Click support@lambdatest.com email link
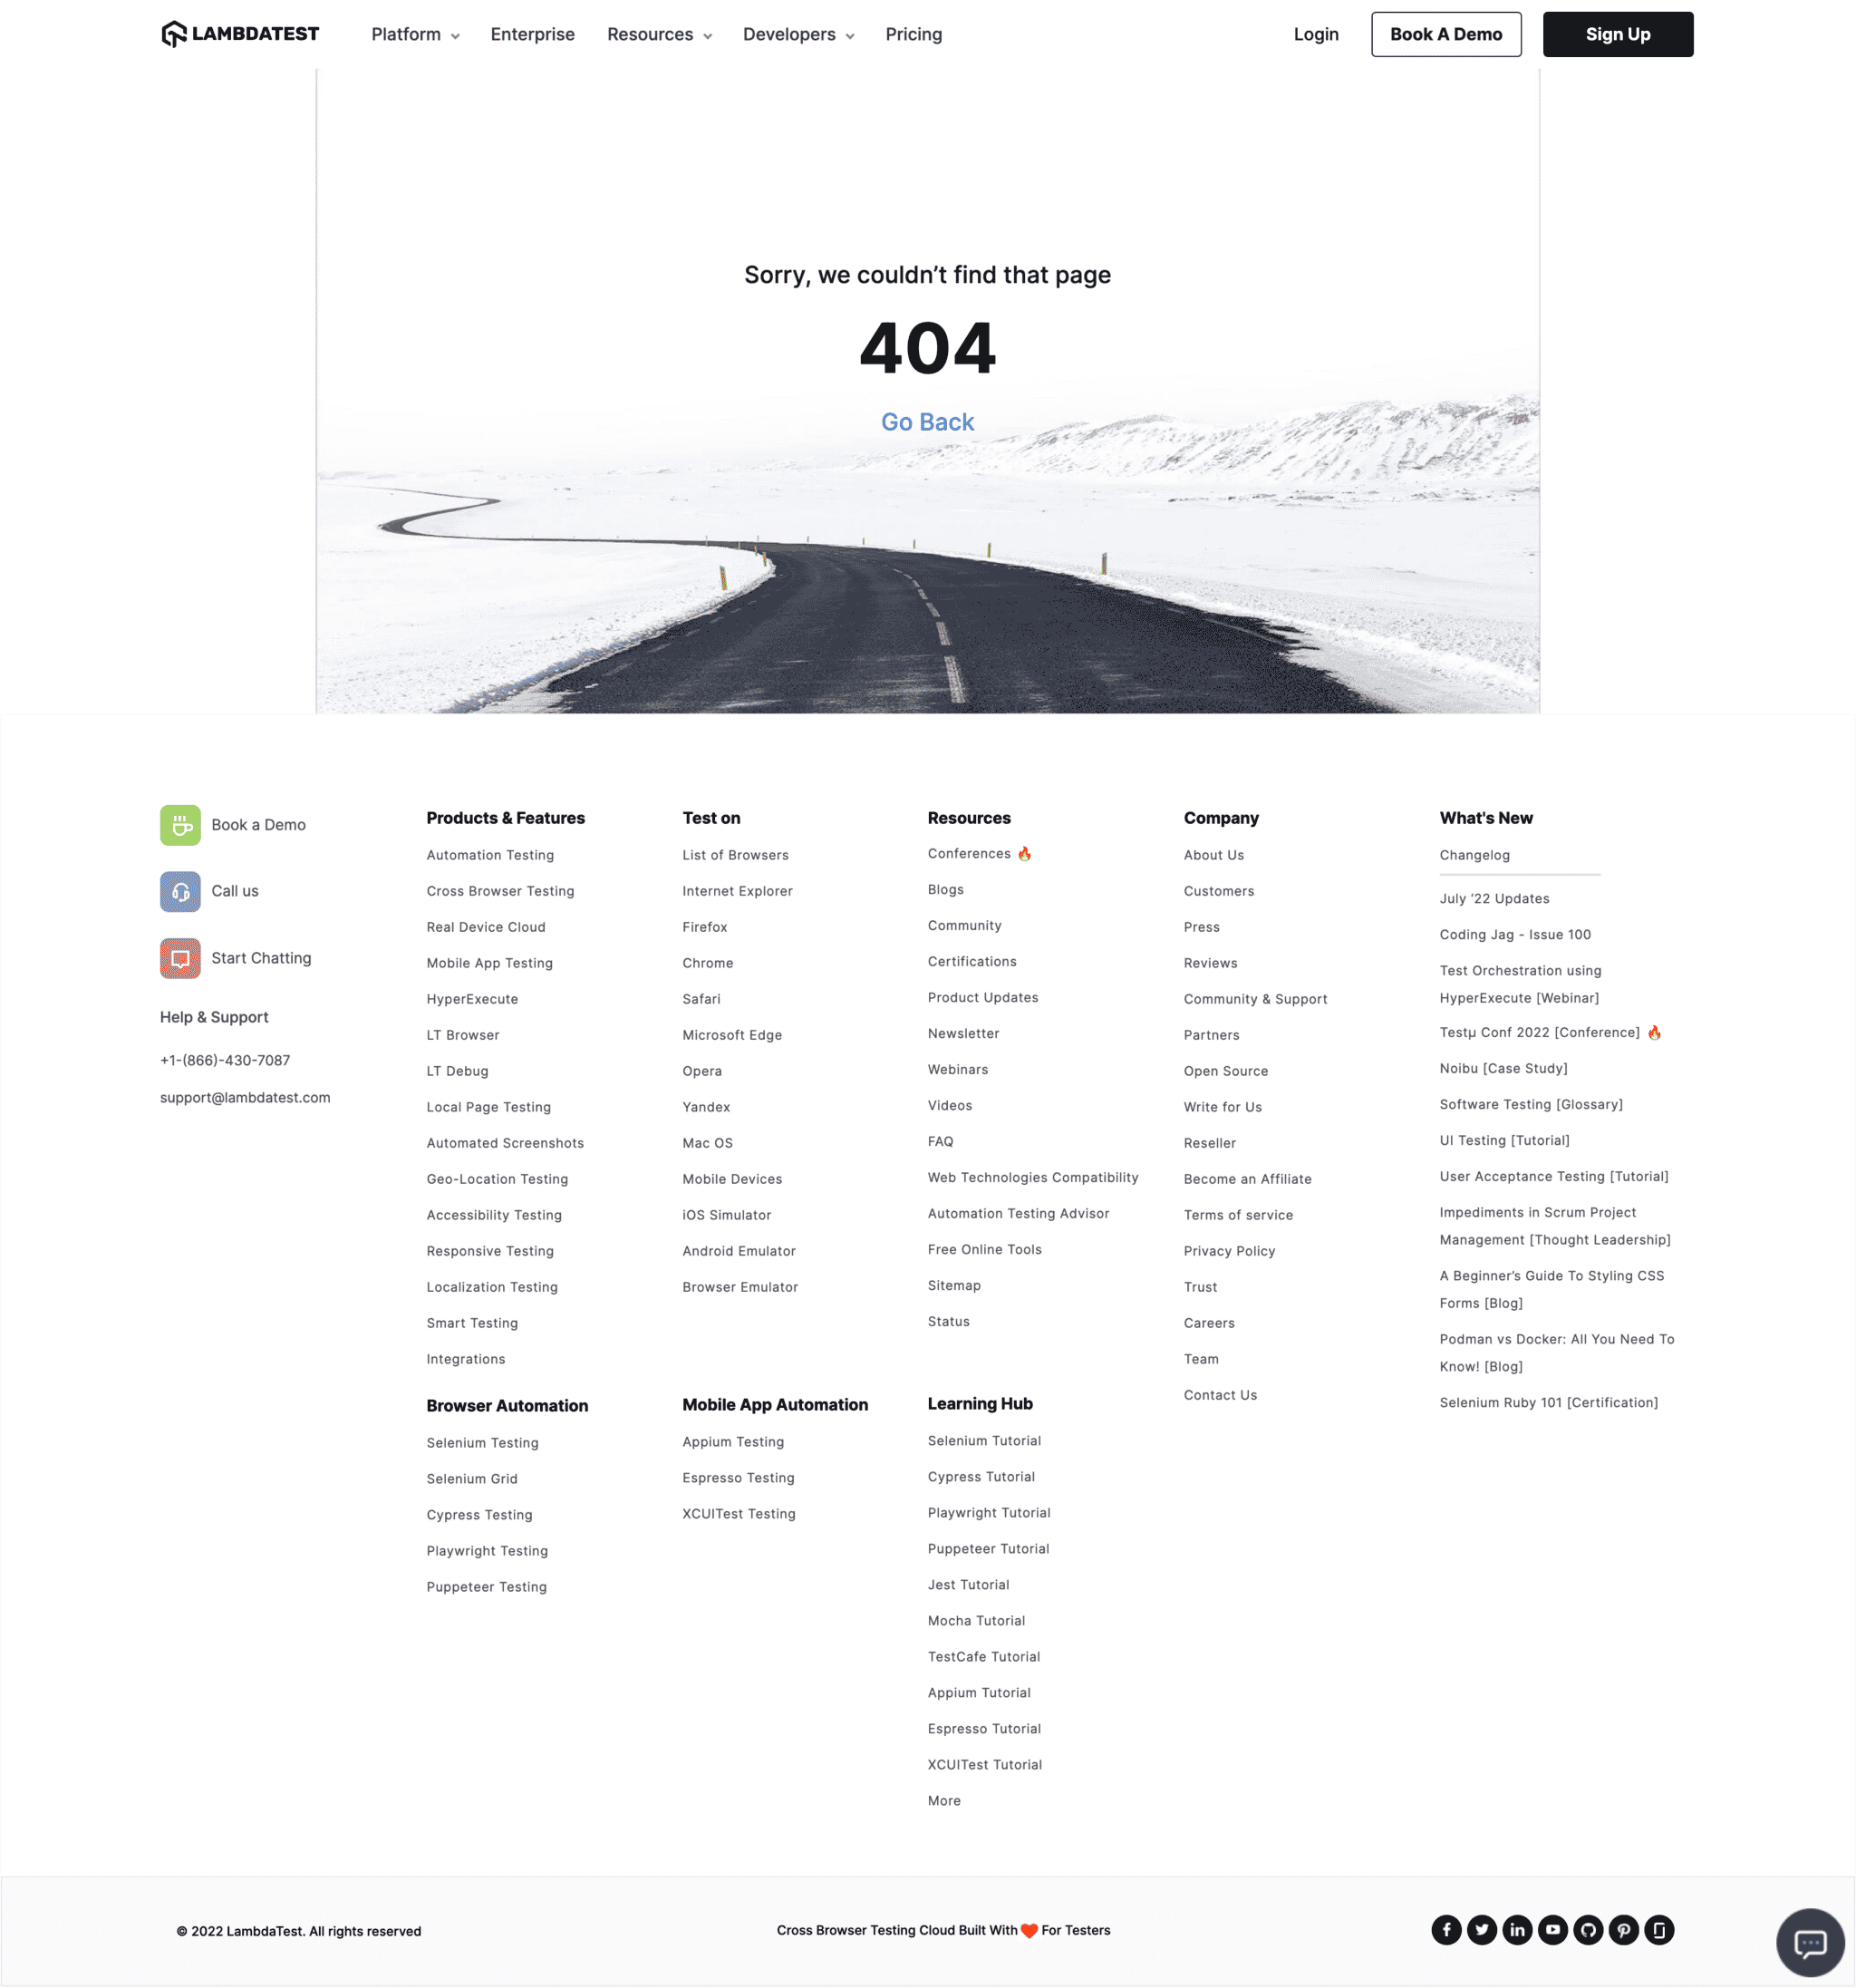 click(x=244, y=1098)
